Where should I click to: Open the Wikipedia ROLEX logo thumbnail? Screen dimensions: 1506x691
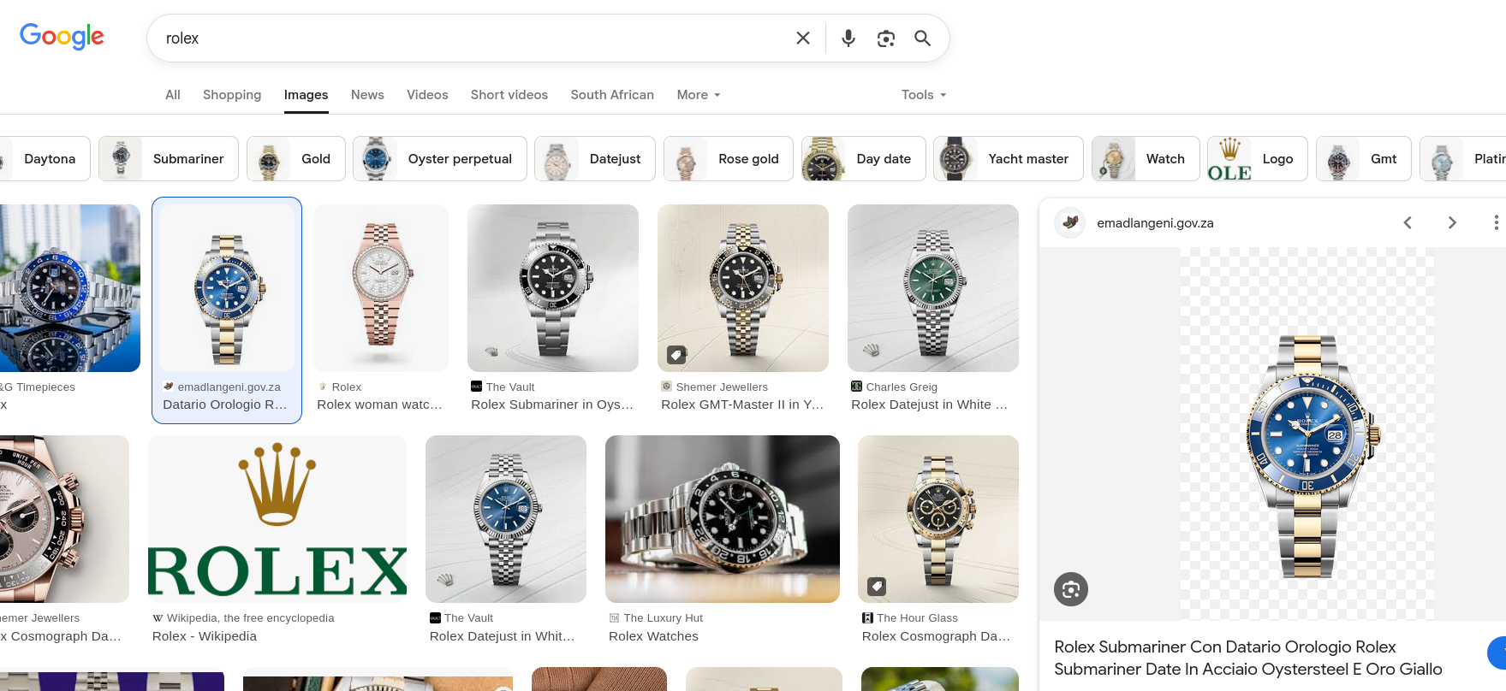pos(277,519)
